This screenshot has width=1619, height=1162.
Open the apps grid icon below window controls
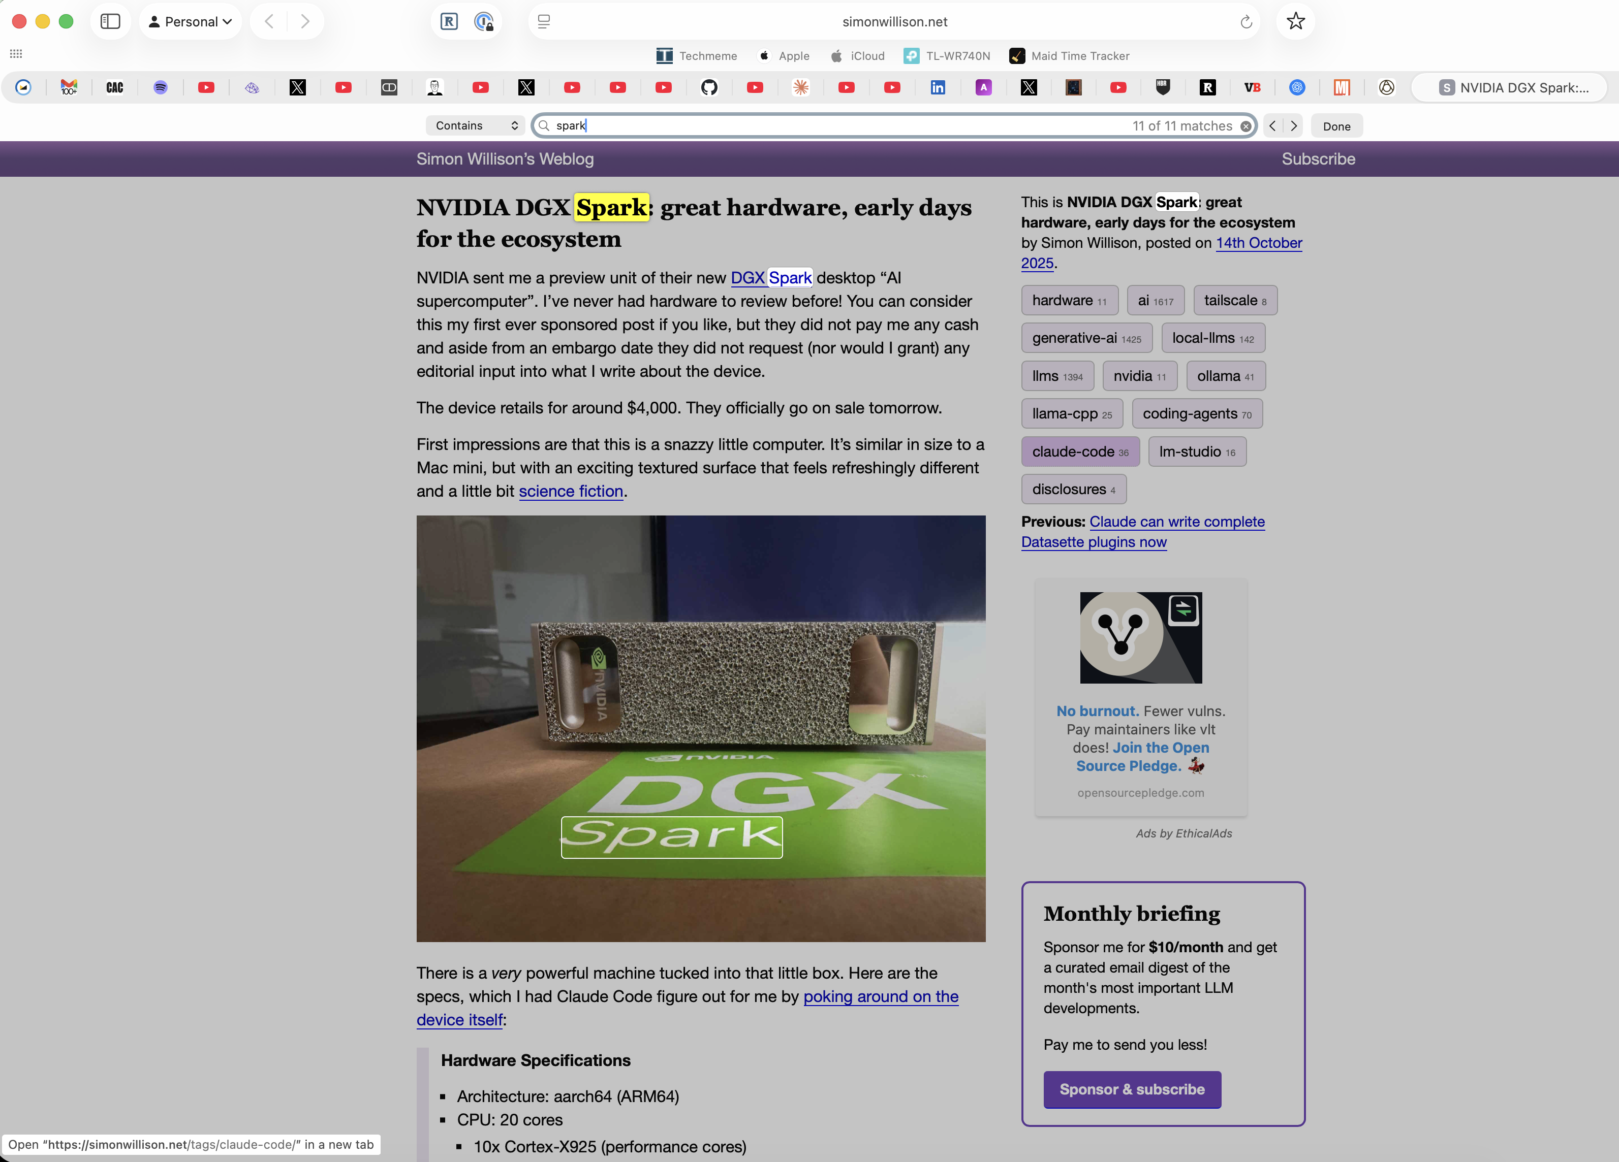click(x=16, y=53)
